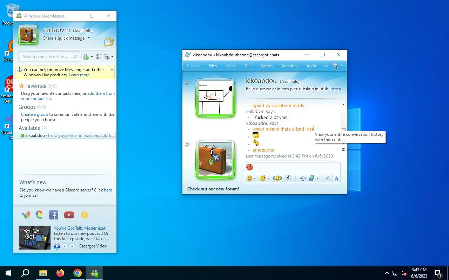
Task: Collapse the Favorites header
Action: [35, 86]
